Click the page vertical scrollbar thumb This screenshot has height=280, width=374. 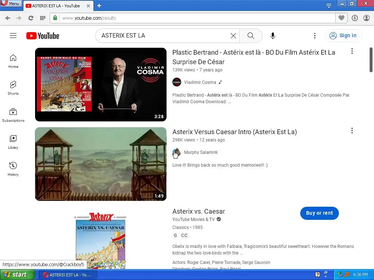371,60
